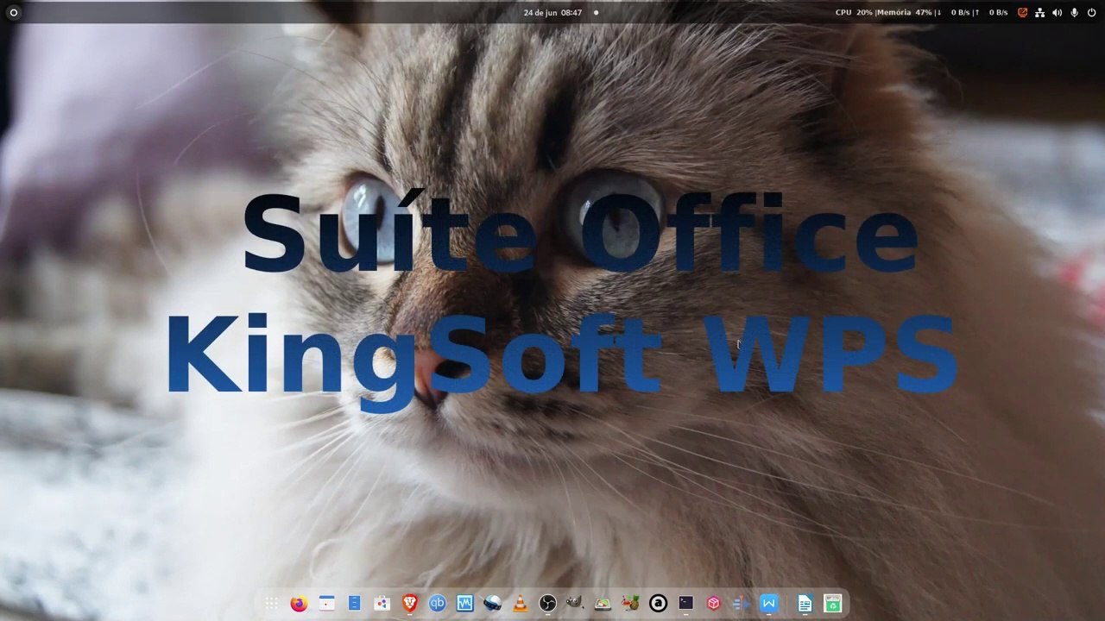The height and width of the screenshot is (621, 1105).
Task: Click the CPU 20% monitor readout
Action: [854, 13]
